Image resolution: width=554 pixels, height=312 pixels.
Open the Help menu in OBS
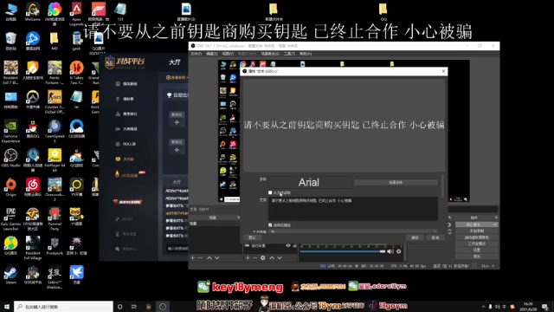coord(306,54)
